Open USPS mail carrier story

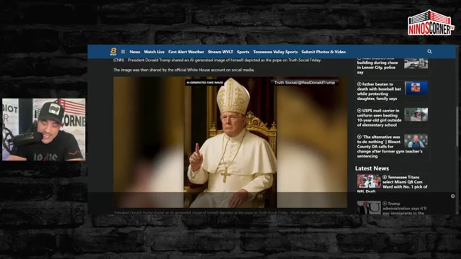pyautogui.click(x=379, y=118)
